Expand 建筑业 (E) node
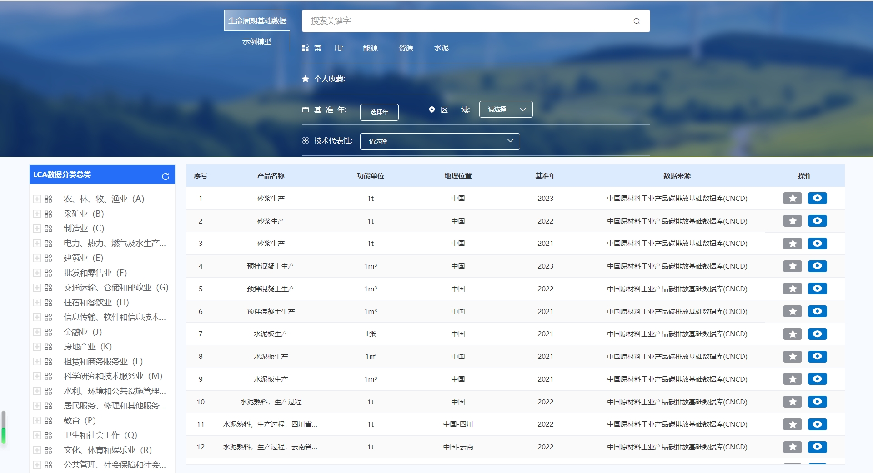Viewport: 873px width, 473px height. click(37, 258)
